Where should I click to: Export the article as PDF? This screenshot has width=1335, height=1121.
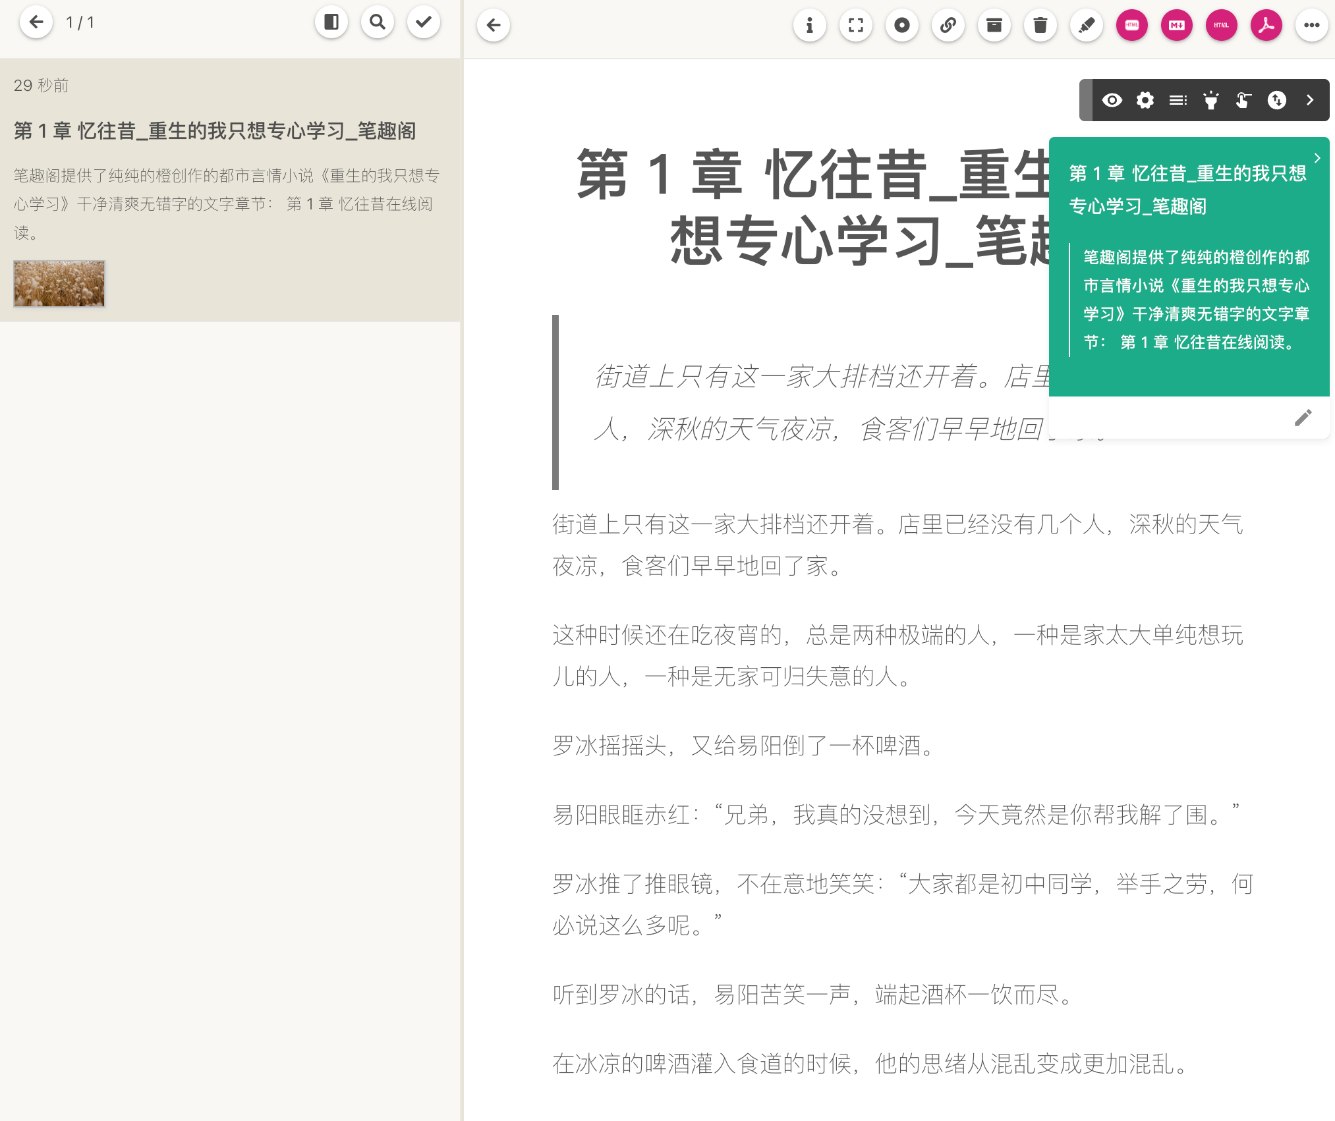click(x=1265, y=26)
